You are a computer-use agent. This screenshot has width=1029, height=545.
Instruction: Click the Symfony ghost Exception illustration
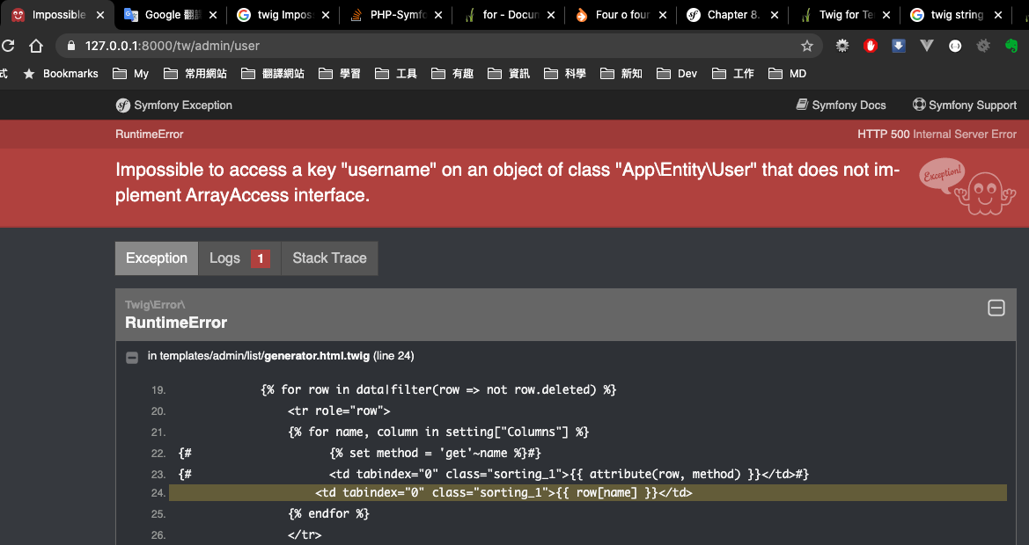pyautogui.click(x=967, y=186)
